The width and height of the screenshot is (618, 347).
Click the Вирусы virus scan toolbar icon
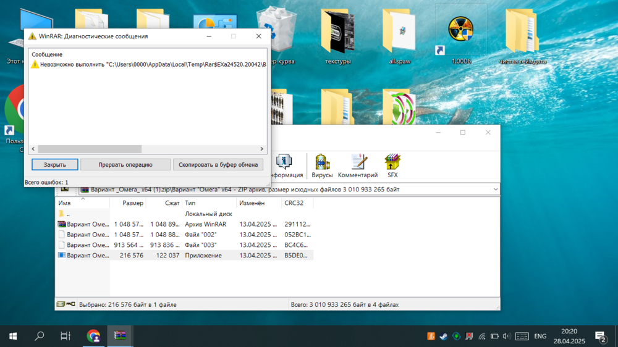(322, 165)
